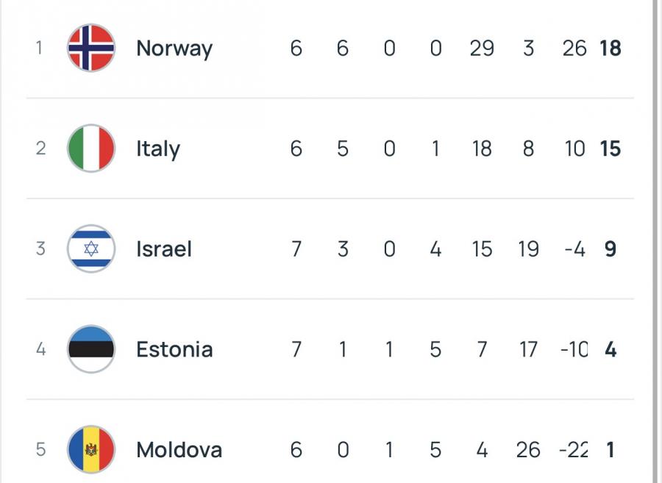Click Moldova's 1 point total
The image size is (662, 483).
(x=611, y=449)
